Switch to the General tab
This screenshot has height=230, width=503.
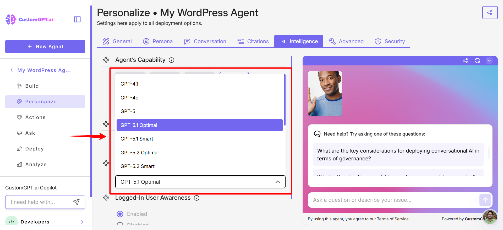[x=117, y=41]
